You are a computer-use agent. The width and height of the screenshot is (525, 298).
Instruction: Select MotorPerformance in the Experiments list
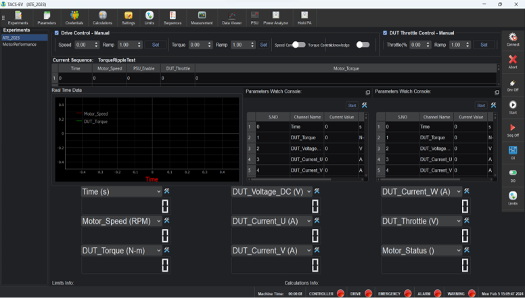pos(19,44)
